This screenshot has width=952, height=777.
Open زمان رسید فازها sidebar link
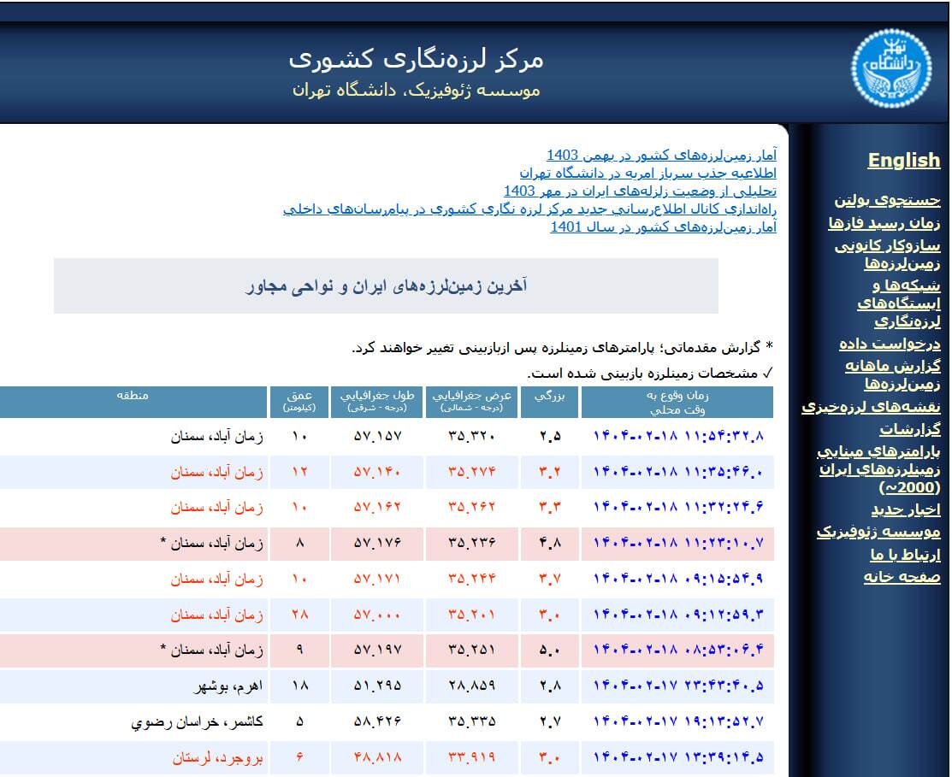point(884,222)
